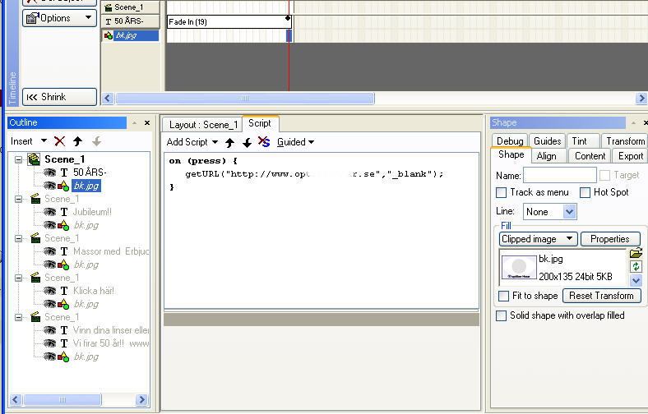Image resolution: width=648 pixels, height=414 pixels.
Task: Click the getURL line in script
Action: pyautogui.click(x=314, y=174)
